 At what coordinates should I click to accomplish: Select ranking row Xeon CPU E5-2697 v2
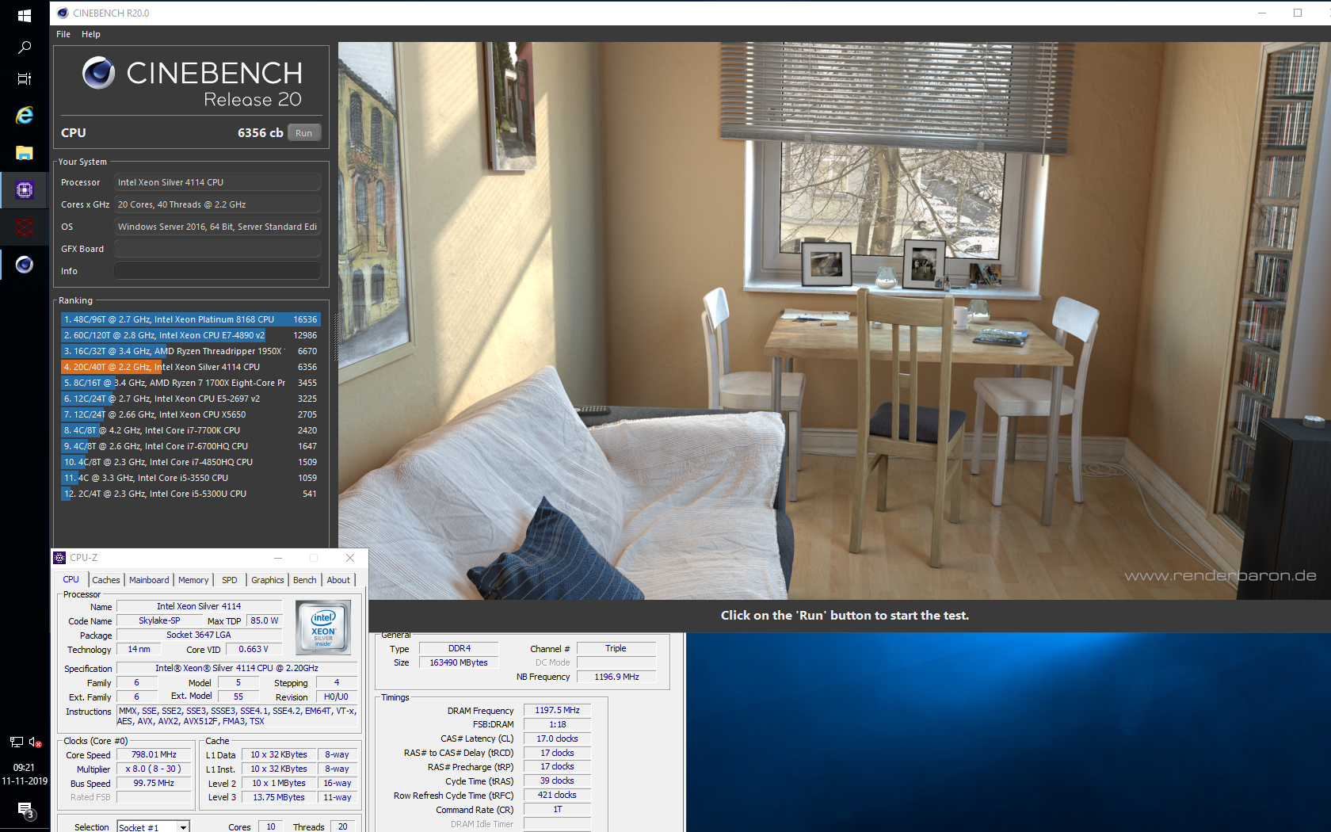coord(190,399)
